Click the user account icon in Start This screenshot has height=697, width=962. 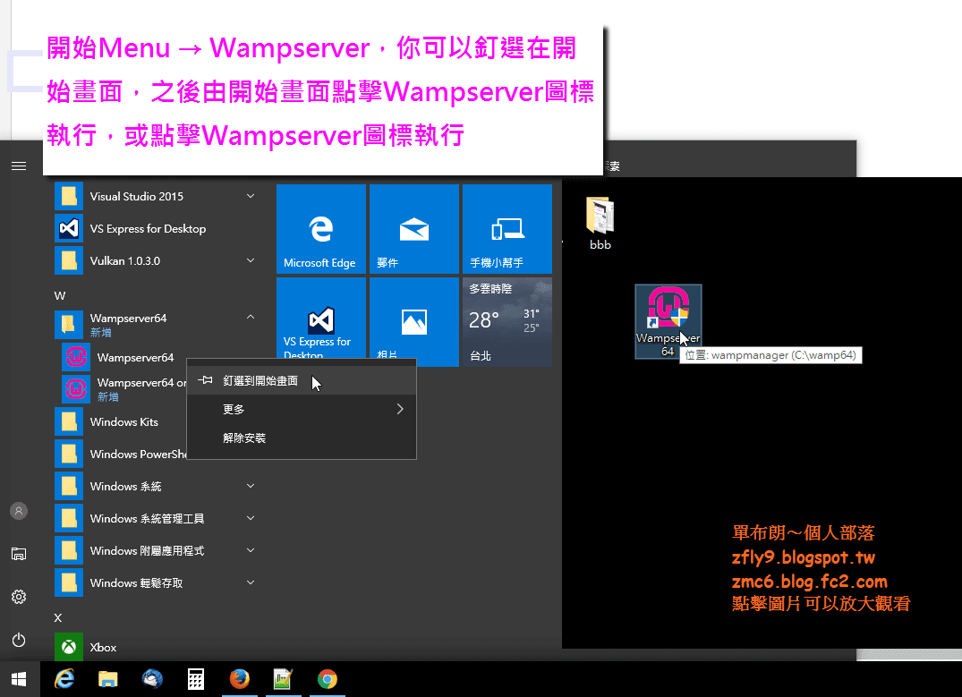coord(19,511)
